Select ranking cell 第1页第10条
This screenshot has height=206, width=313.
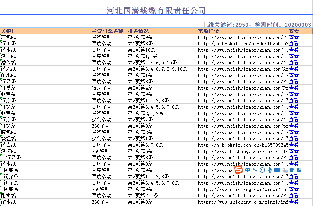coord(162,50)
